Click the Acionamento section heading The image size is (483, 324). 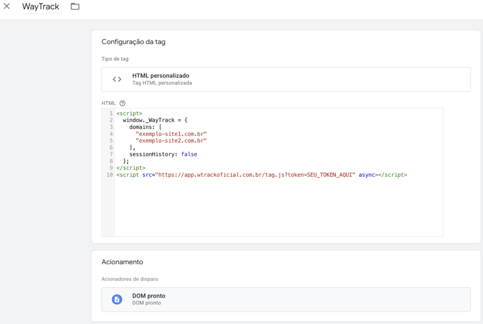click(x=122, y=262)
